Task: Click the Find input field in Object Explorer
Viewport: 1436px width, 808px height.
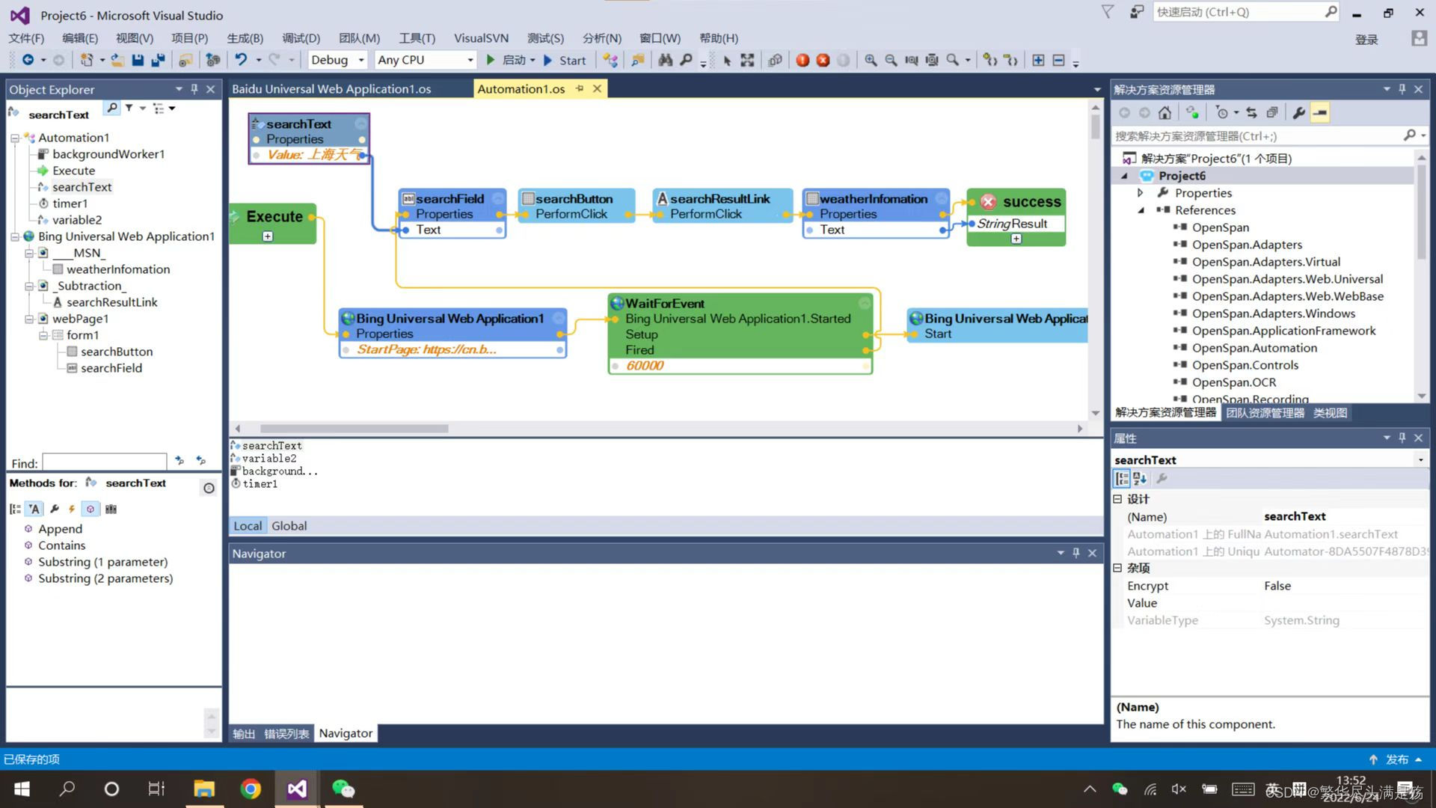Action: 105,463
